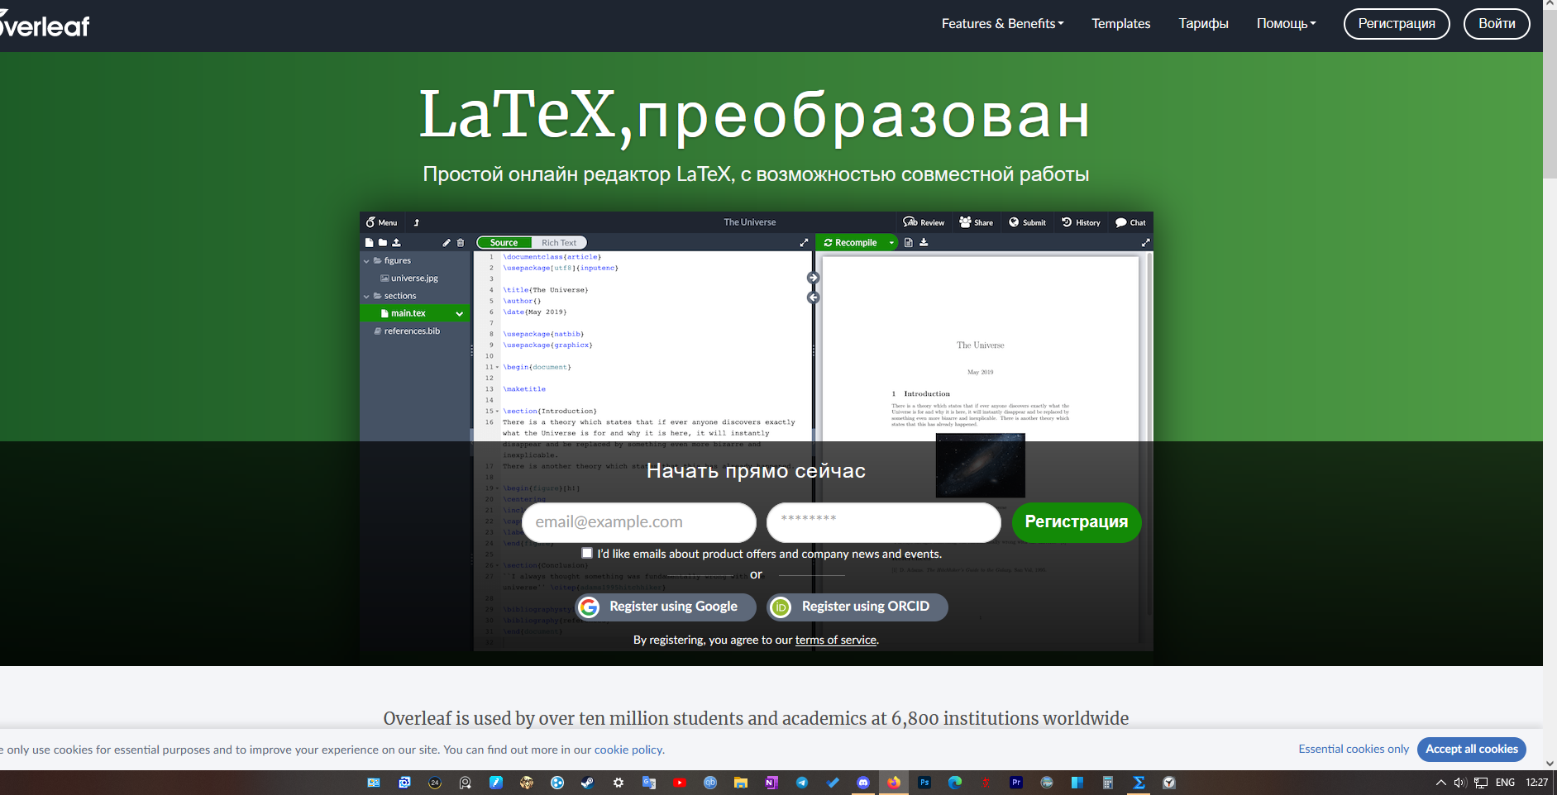Image resolution: width=1557 pixels, height=795 pixels.
Task: Collapse the figures folder chevron
Action: pos(366,261)
